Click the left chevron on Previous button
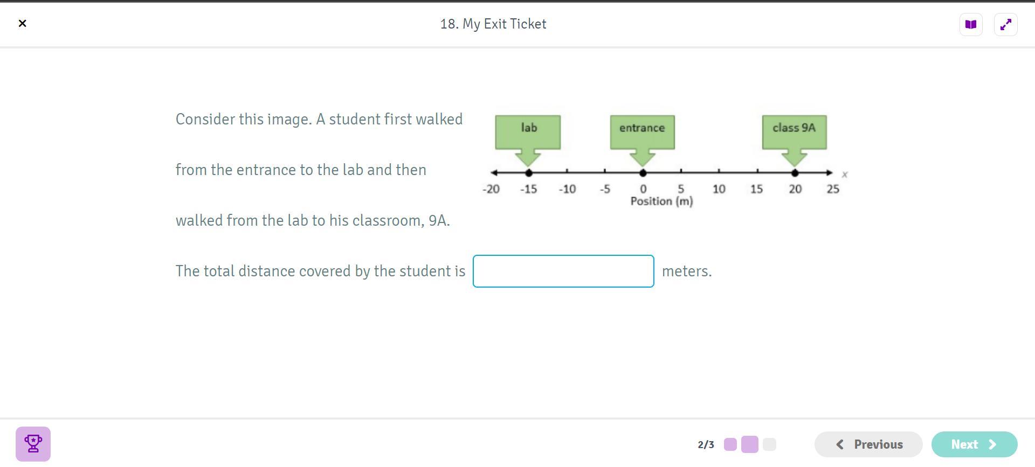 840,444
